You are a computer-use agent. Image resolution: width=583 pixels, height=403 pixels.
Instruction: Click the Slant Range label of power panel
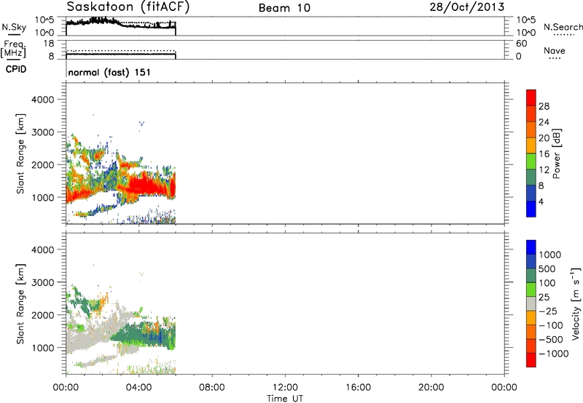[20, 154]
